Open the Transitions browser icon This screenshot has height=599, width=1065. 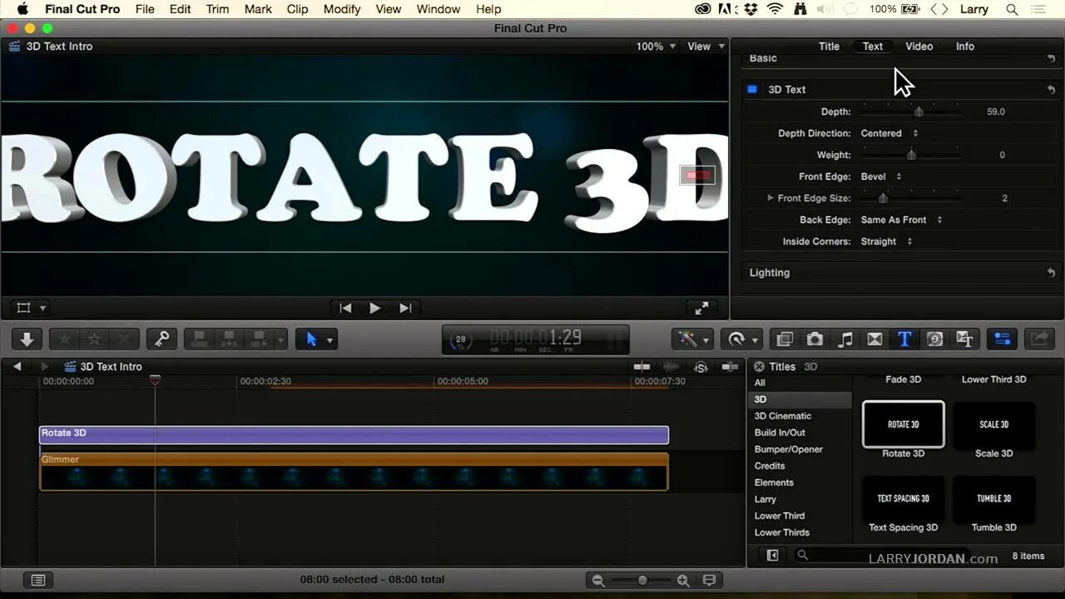(x=874, y=339)
